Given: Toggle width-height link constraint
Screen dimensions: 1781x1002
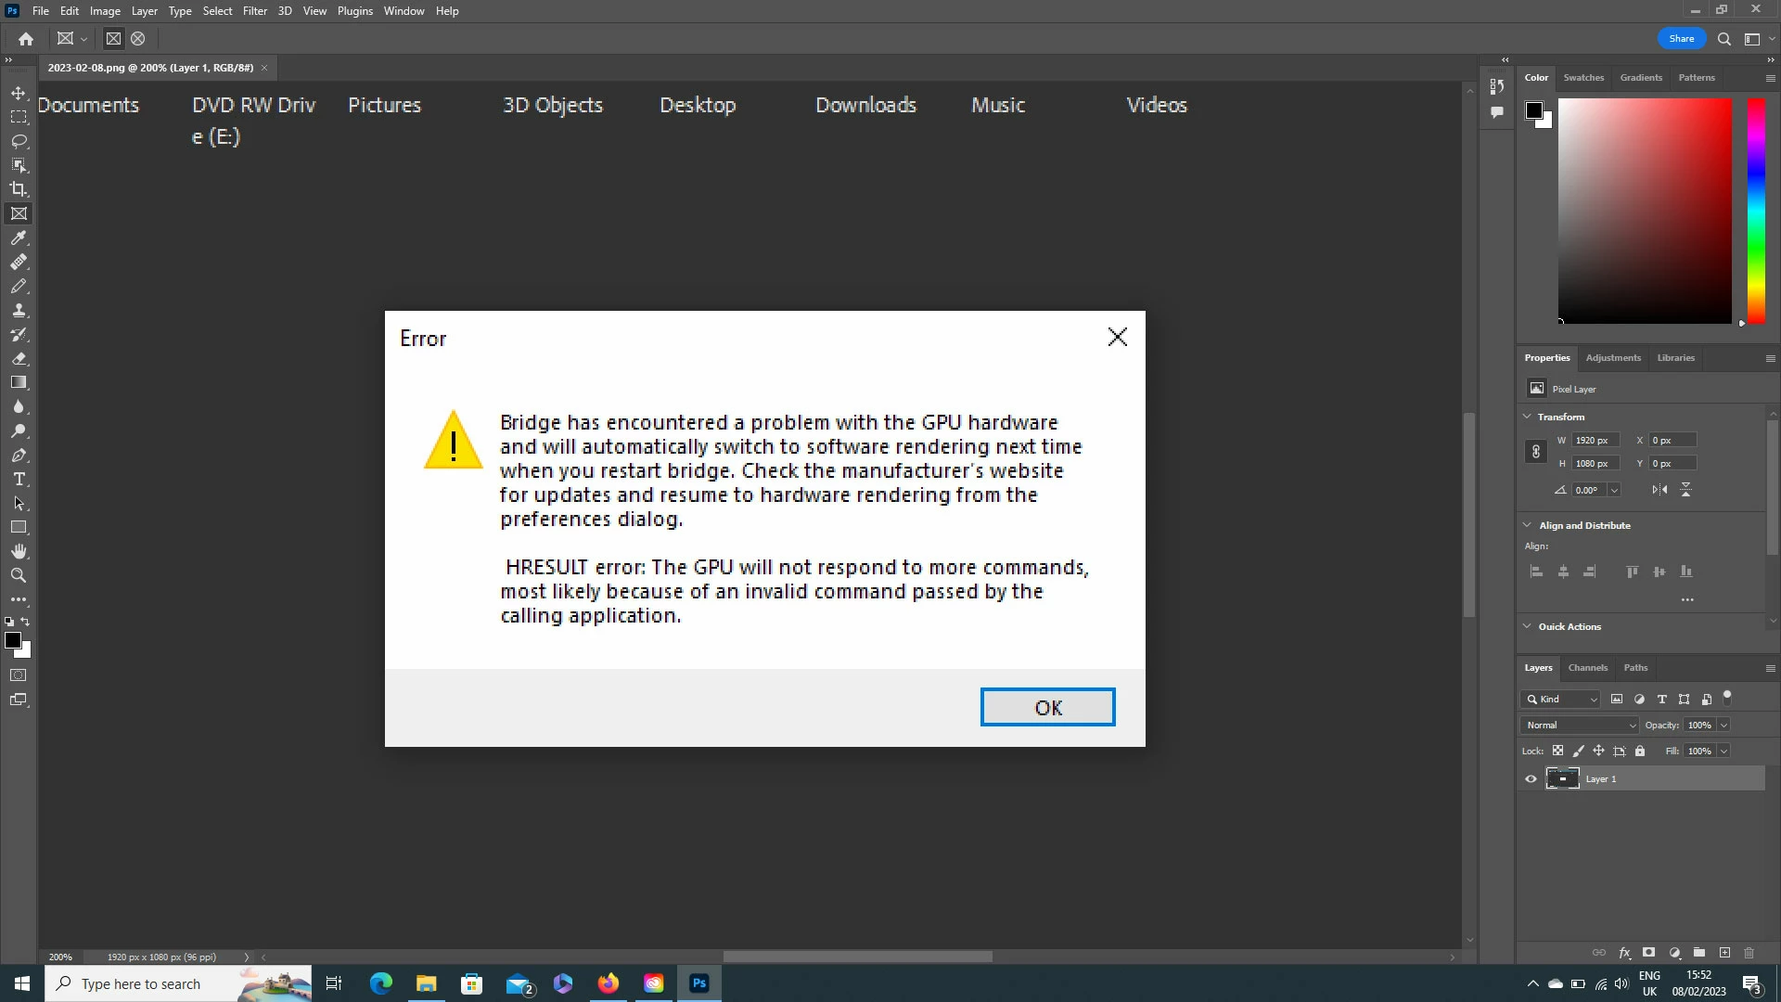Looking at the screenshot, I should click(x=1536, y=452).
